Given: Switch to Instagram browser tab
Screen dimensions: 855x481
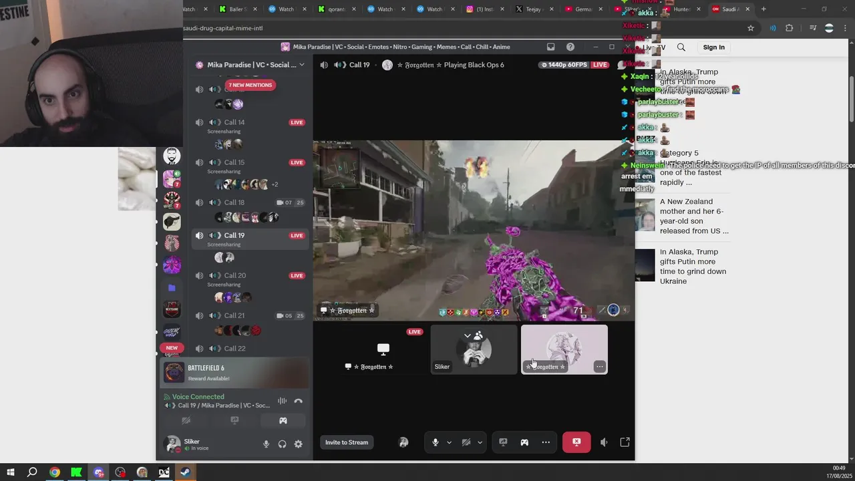Looking at the screenshot, I should (x=484, y=9).
